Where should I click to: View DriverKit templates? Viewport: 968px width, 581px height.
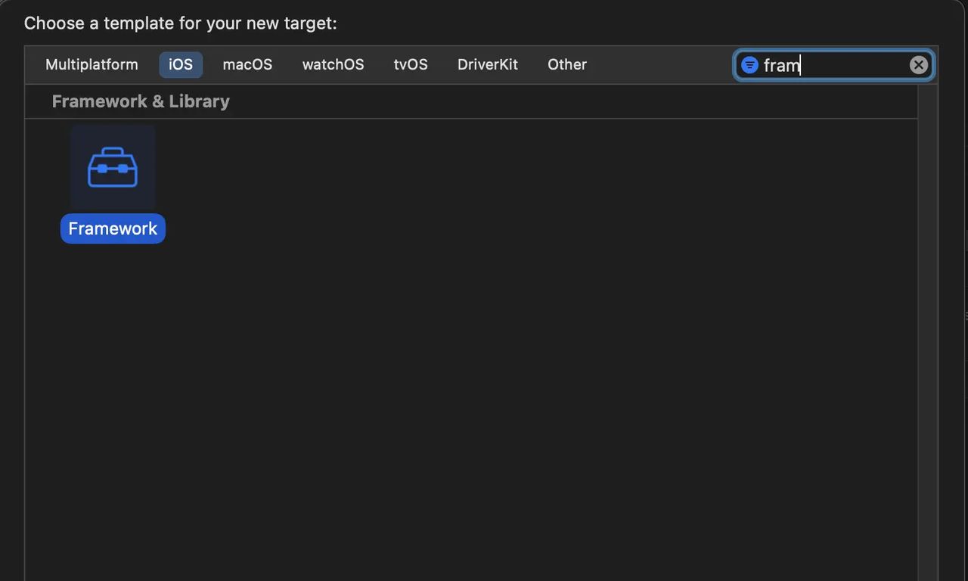click(487, 64)
